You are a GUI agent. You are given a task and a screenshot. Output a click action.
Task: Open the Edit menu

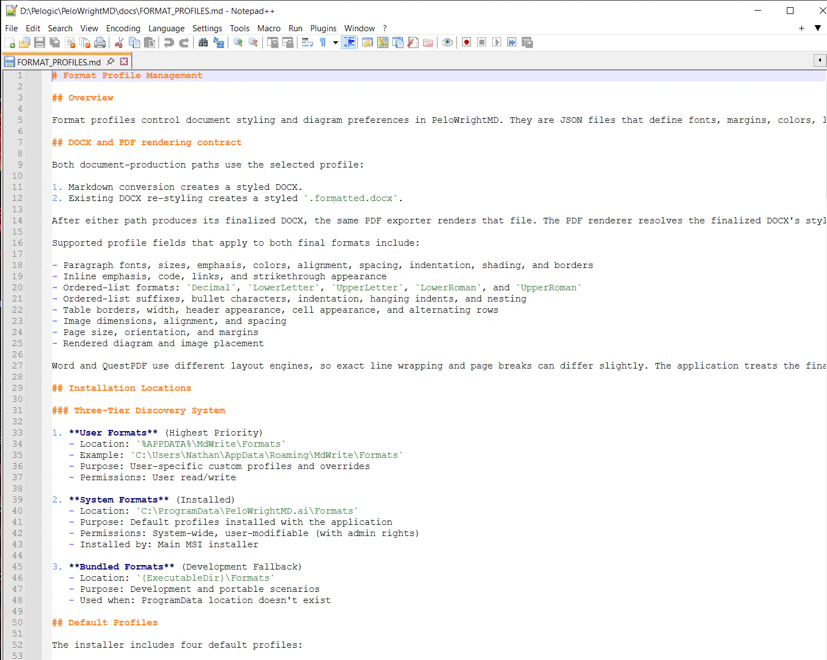(33, 28)
